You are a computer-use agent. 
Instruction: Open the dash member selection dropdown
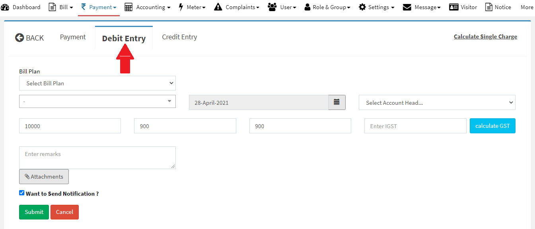97,101
